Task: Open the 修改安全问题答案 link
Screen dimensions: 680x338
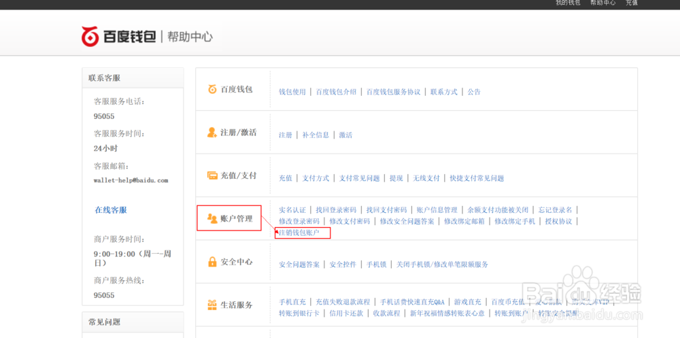Action: coord(407,221)
